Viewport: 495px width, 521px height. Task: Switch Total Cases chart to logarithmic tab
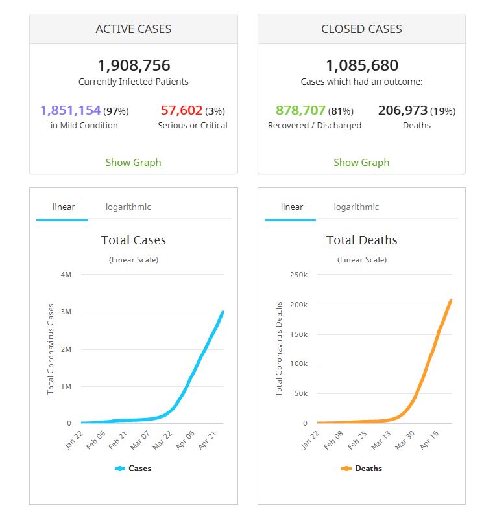(x=128, y=207)
